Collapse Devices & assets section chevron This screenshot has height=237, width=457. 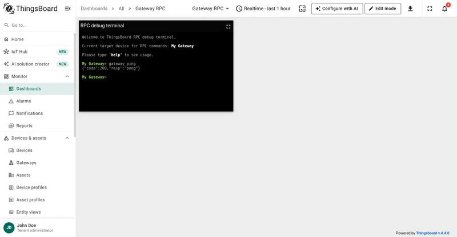(x=67, y=138)
